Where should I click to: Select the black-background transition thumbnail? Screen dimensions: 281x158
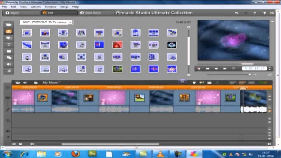pyautogui.click(x=172, y=45)
